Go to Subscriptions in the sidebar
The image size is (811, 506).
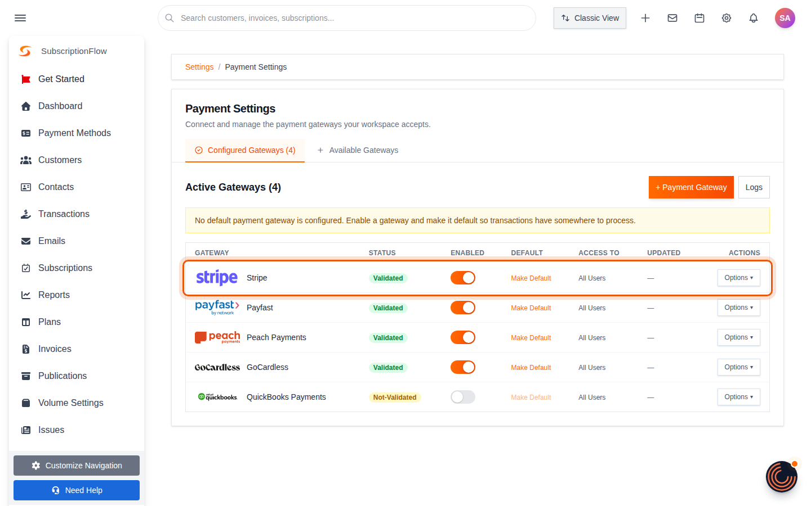(x=65, y=268)
